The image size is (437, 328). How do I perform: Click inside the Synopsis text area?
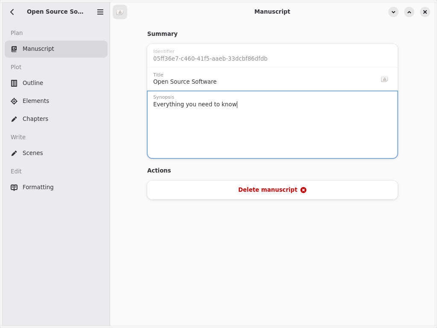coord(272,125)
